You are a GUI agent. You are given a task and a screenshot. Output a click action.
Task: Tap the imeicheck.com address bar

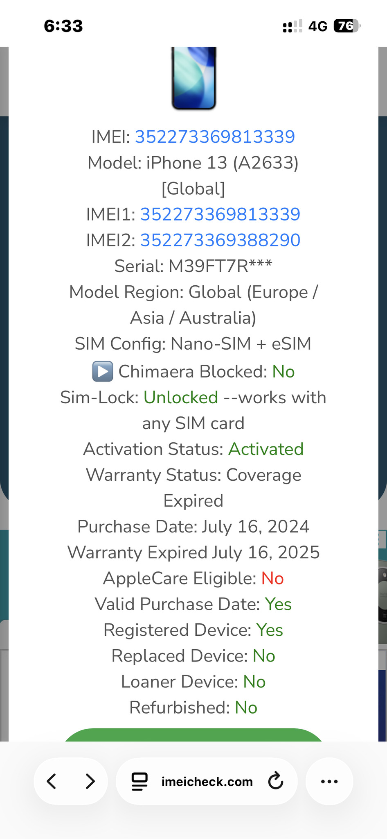207,781
